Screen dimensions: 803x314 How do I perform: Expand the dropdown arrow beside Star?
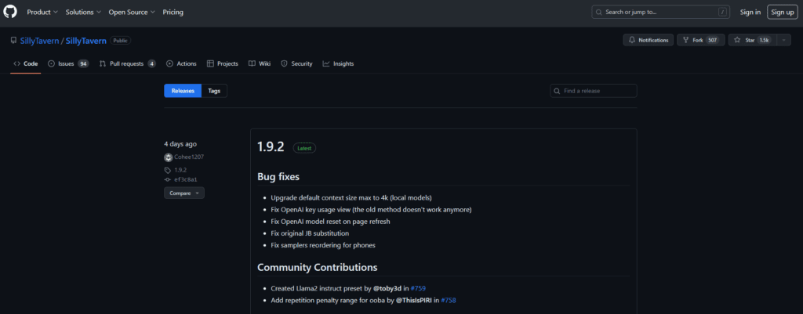784,40
